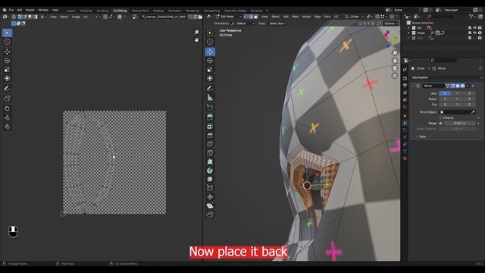
Task: Click the TT_checker image name field
Action: coord(164,17)
